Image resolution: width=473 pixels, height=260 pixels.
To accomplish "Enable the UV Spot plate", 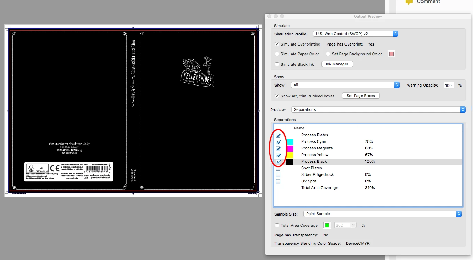I will tap(278, 181).
